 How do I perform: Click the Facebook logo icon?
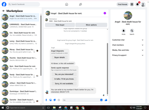click(4, 4)
